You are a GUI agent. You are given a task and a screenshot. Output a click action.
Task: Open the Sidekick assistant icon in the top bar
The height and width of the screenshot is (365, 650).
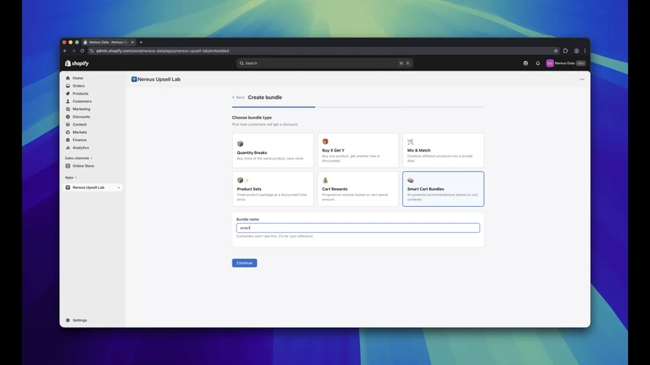coord(526,63)
